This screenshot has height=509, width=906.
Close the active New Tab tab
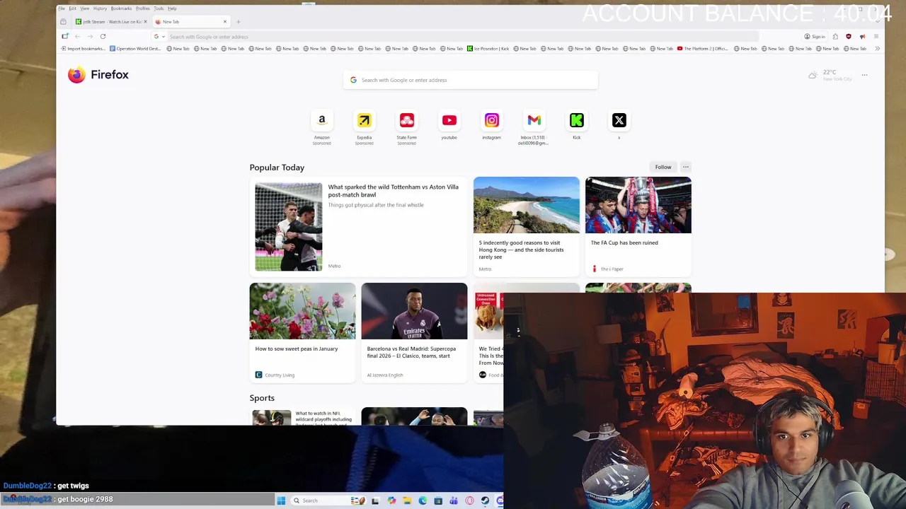coord(225,22)
